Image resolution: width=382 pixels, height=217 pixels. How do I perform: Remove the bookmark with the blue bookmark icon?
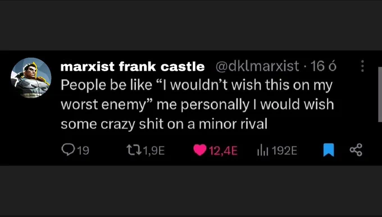tap(329, 150)
